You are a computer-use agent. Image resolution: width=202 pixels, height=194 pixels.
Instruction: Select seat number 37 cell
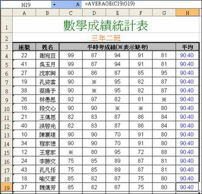coord(24,187)
